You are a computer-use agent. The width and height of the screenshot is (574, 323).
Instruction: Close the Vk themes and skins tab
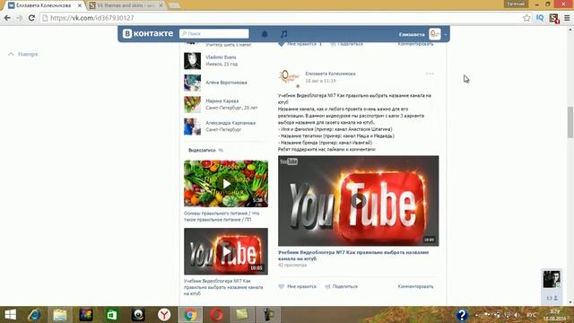coord(161,5)
